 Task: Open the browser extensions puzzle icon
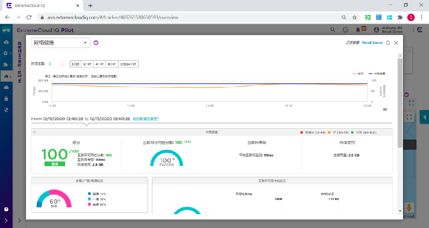(x=400, y=17)
